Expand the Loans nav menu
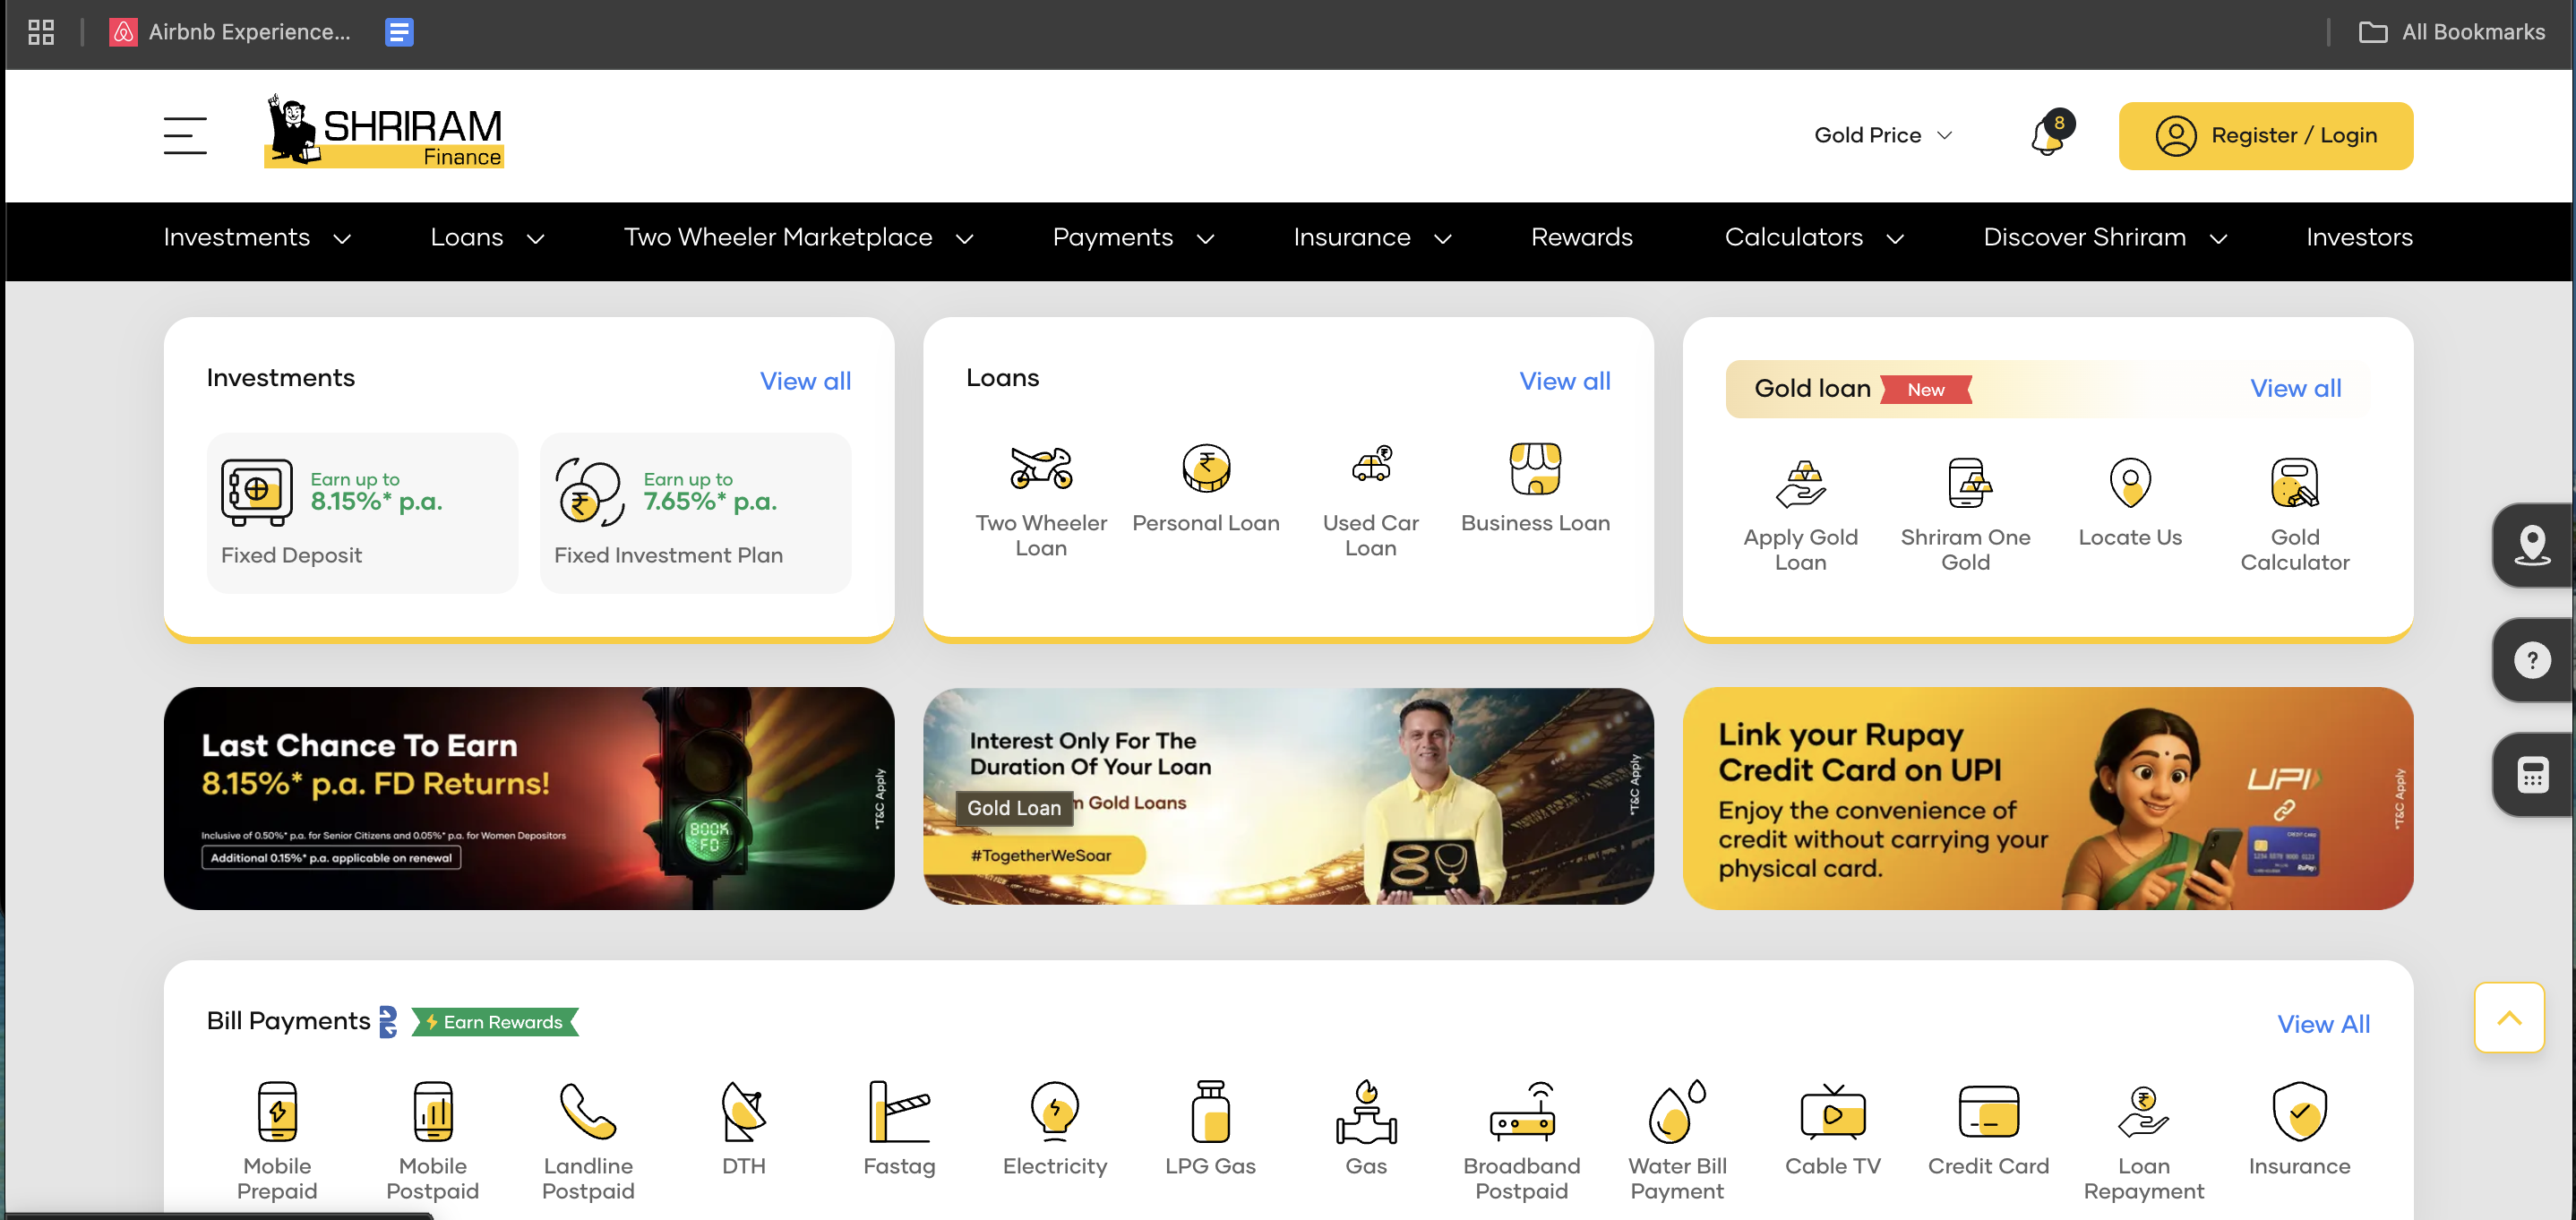 tap(487, 237)
